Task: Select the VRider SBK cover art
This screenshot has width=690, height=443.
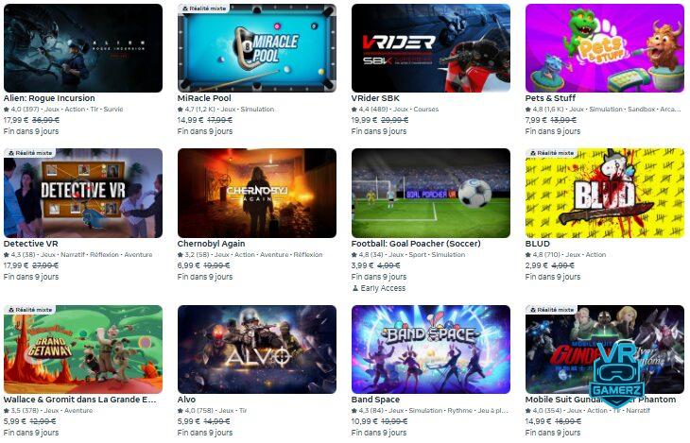Action: 431,48
